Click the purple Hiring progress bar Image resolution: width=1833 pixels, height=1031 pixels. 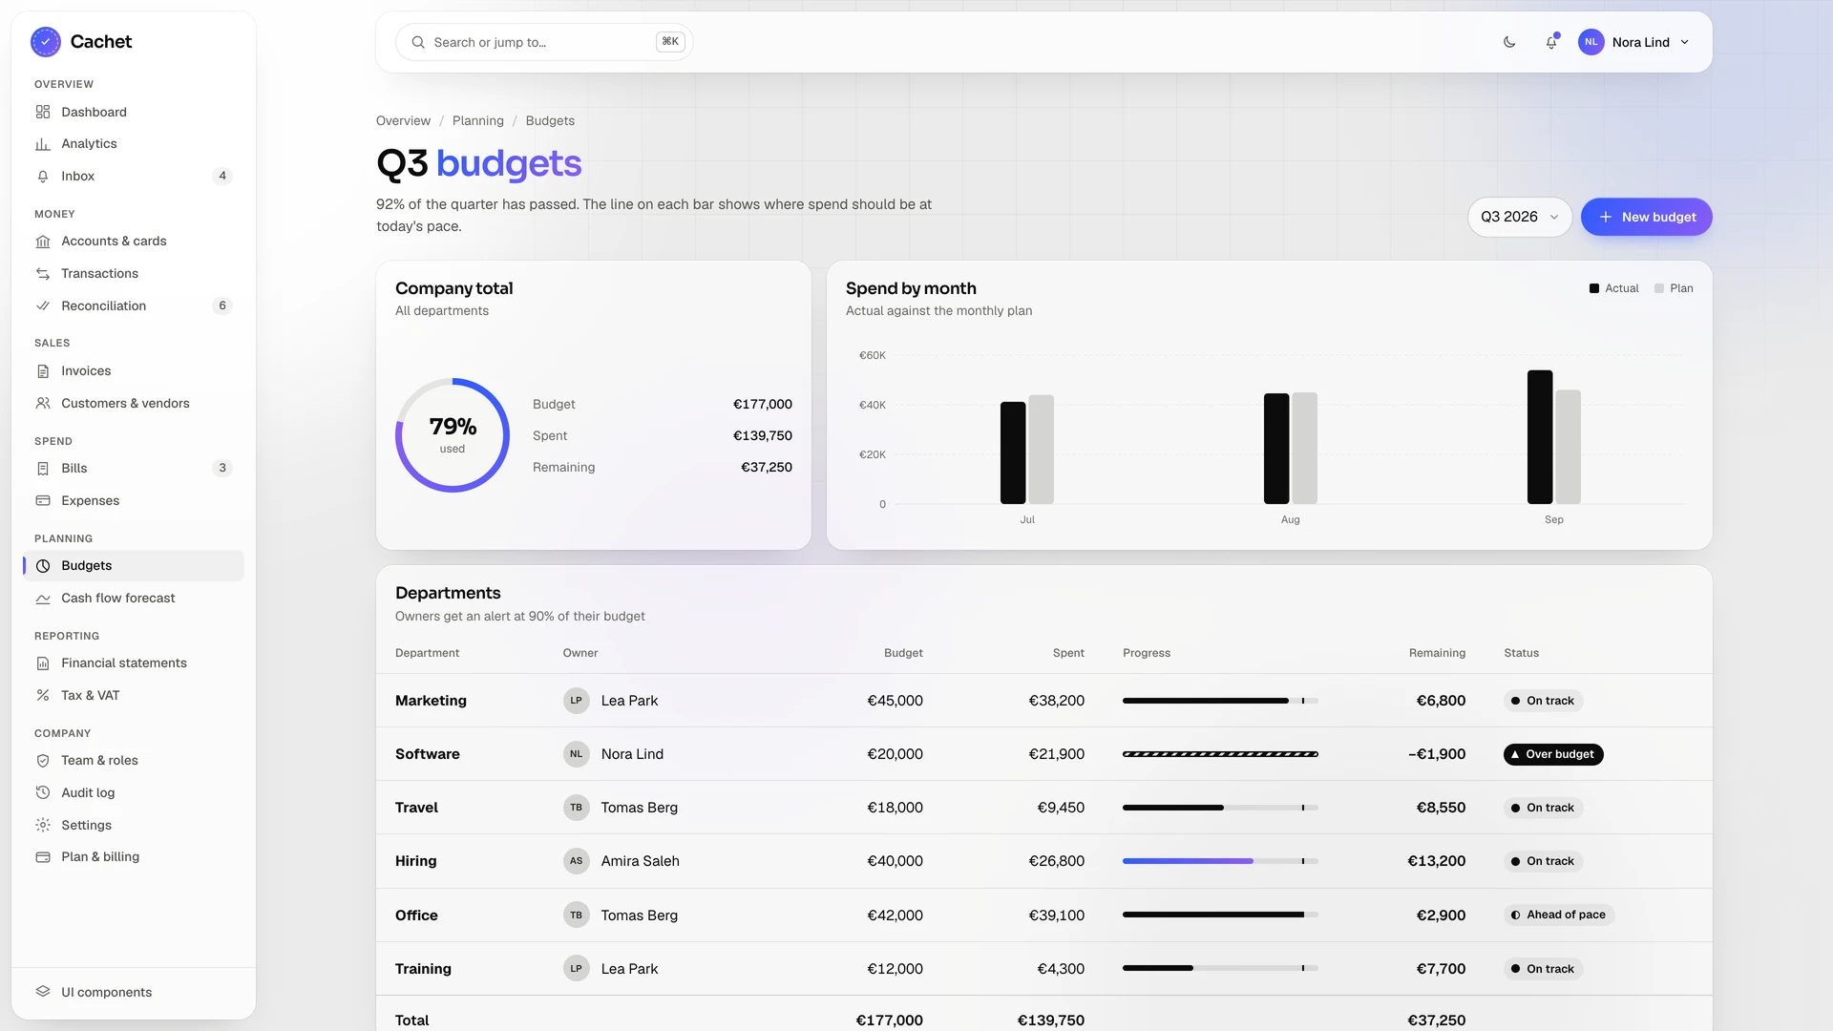click(1220, 861)
